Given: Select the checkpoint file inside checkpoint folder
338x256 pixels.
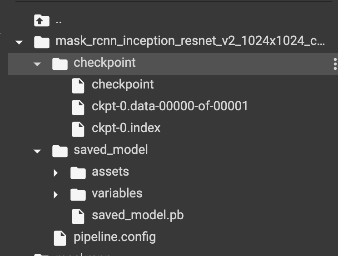Looking at the screenshot, I should [123, 84].
